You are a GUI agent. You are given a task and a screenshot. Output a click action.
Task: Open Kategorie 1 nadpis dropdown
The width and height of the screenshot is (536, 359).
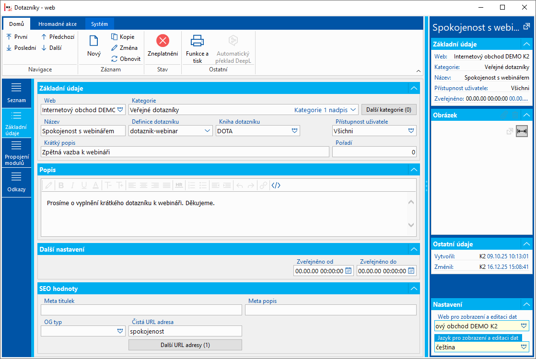point(353,110)
